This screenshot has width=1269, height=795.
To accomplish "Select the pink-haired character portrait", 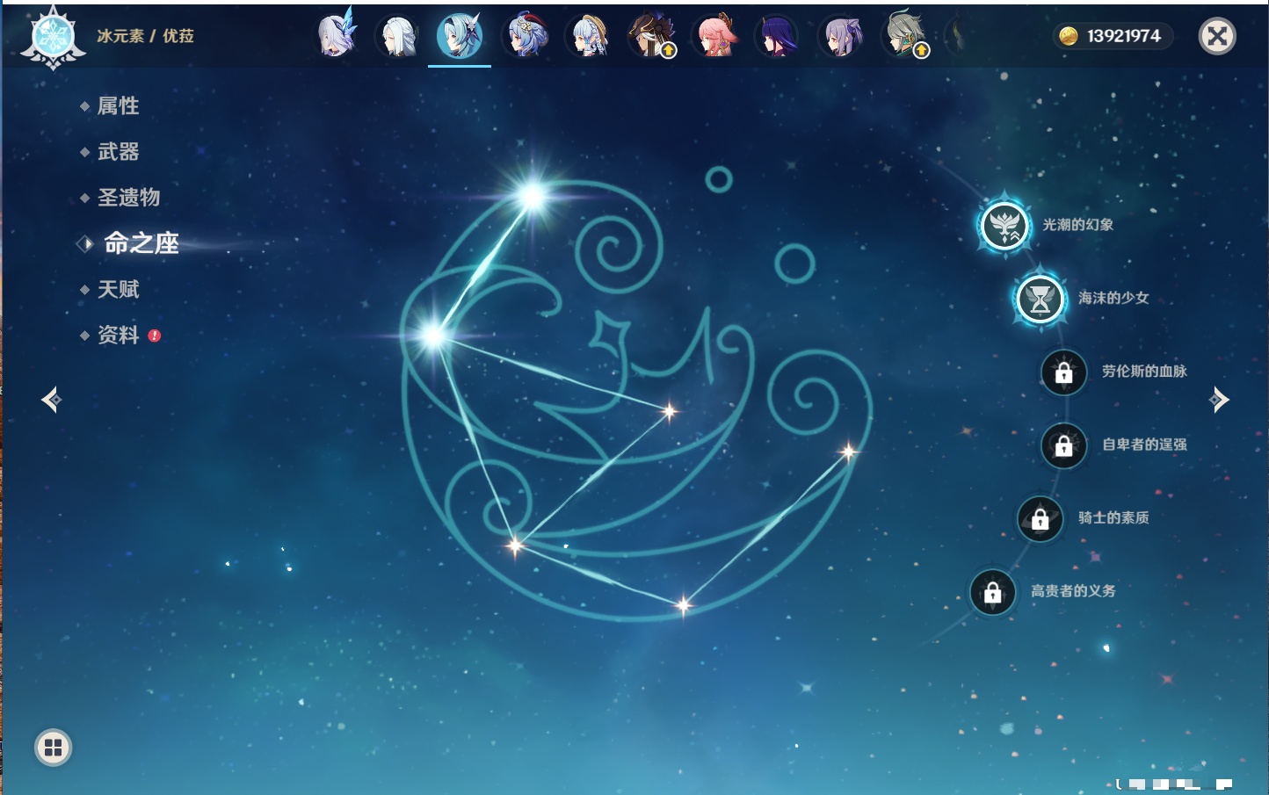I will point(714,36).
